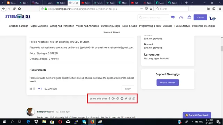Toggle Firefox sidebar view icon

tap(214, 9)
